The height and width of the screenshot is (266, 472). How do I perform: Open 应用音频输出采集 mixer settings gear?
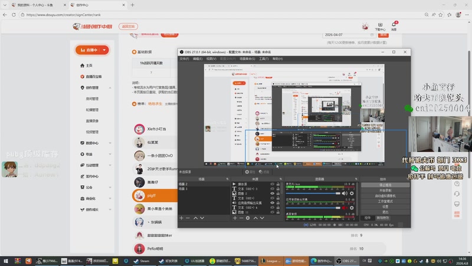tap(352, 208)
